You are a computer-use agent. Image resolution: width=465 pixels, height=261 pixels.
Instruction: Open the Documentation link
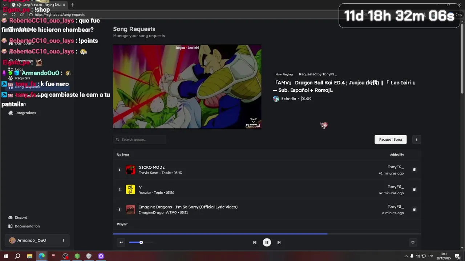(x=27, y=226)
